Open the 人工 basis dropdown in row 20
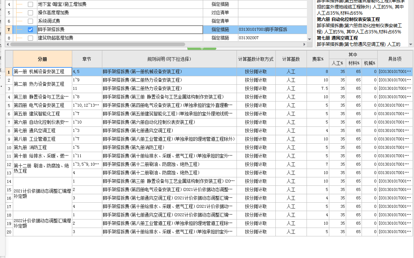 291,232
